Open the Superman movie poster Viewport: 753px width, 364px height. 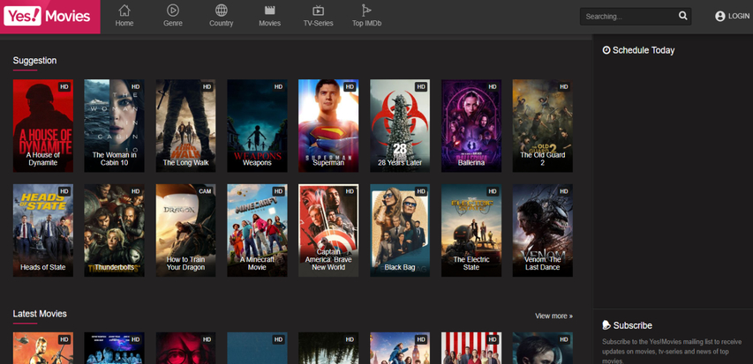coord(328,126)
